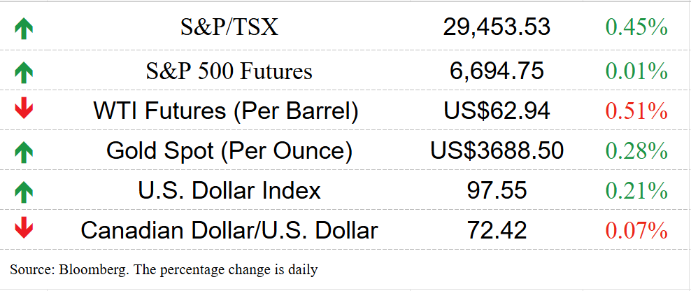
Task: Click the green up arrow beside Gold Spot
Action: [24, 152]
